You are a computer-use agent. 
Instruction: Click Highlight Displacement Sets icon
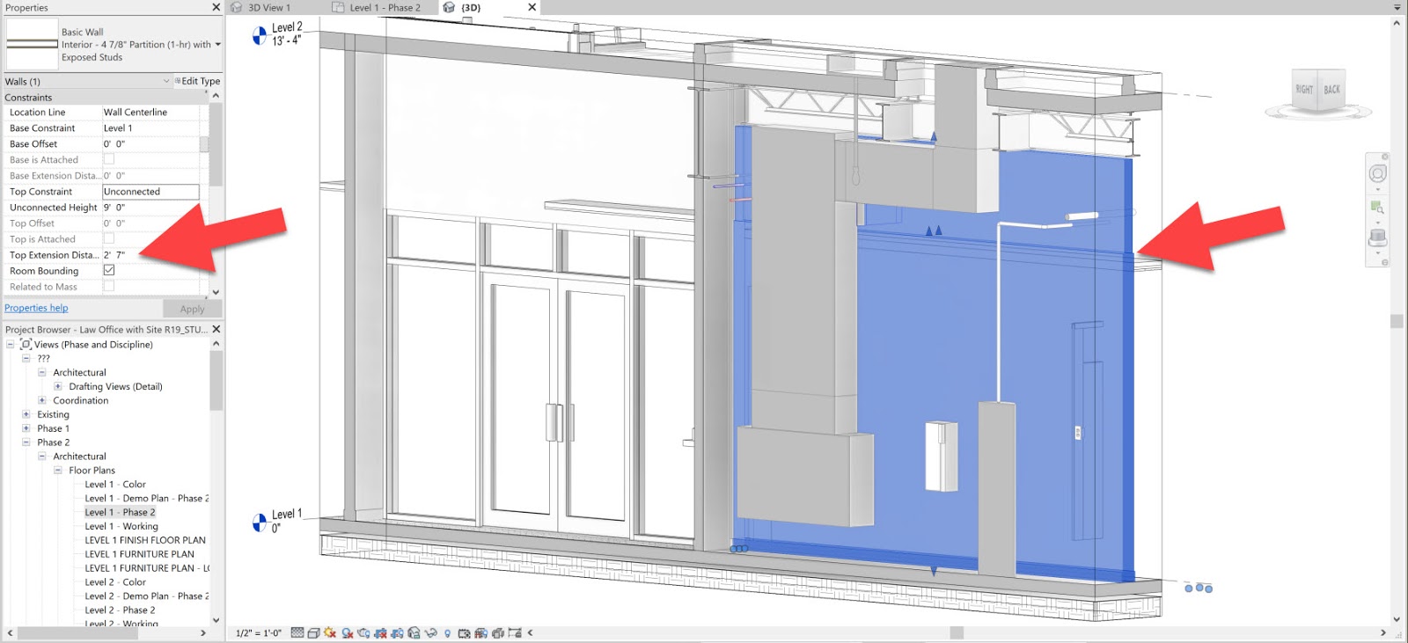[x=497, y=632]
